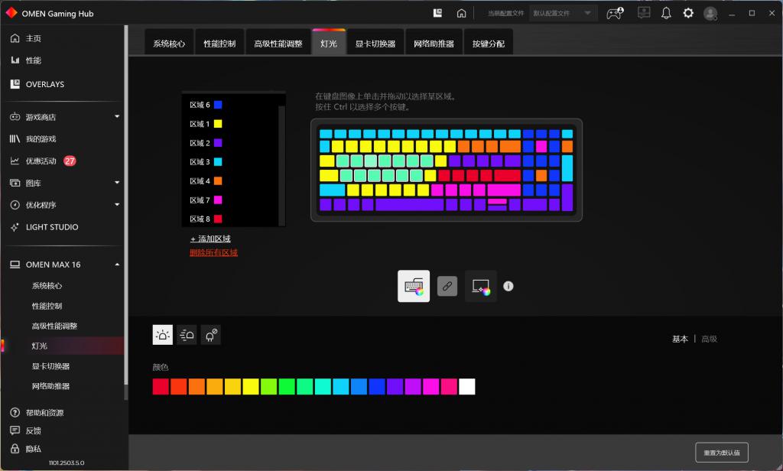Open the 默认配置文件 profile dropdown
The height and width of the screenshot is (471, 783).
pos(562,13)
